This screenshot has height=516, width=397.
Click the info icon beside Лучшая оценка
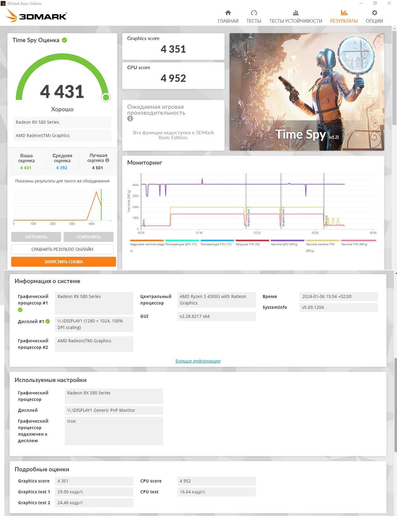coord(107,160)
